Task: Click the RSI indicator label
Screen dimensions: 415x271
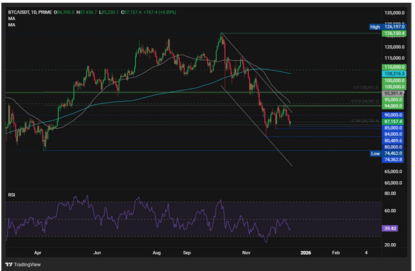Action: pyautogui.click(x=12, y=195)
